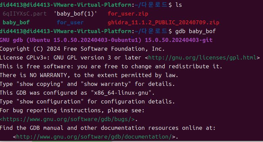263x142 pixels.
Task: Click the "x86_64-linux-gnu" configuration string
Action: tap(121, 93)
